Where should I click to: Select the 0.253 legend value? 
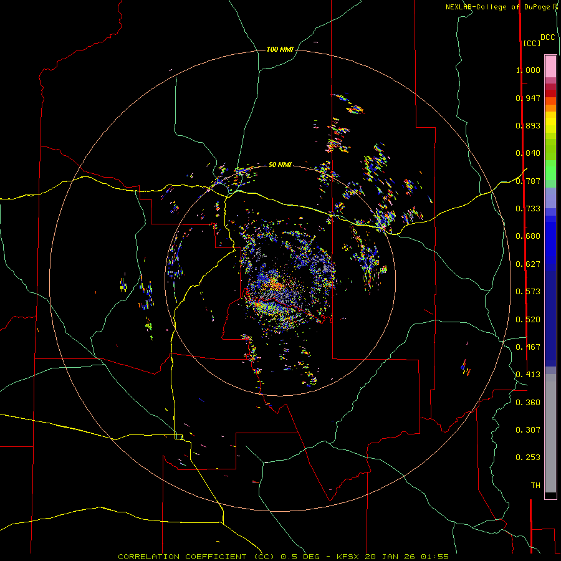click(x=528, y=458)
